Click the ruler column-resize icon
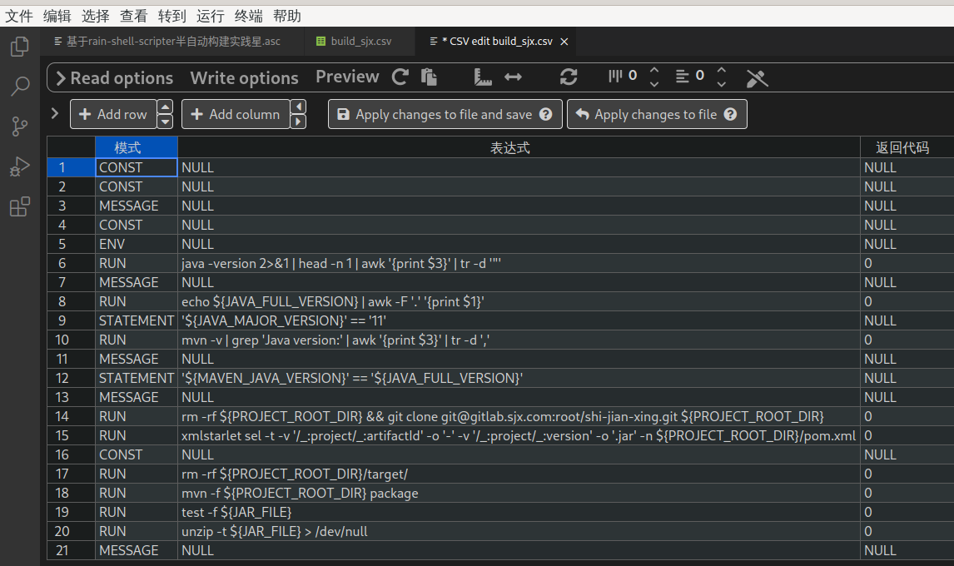The height and width of the screenshot is (566, 954). (x=484, y=77)
